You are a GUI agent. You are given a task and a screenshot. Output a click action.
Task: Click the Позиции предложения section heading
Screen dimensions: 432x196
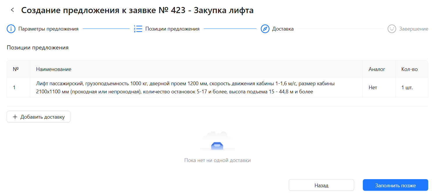click(38, 47)
